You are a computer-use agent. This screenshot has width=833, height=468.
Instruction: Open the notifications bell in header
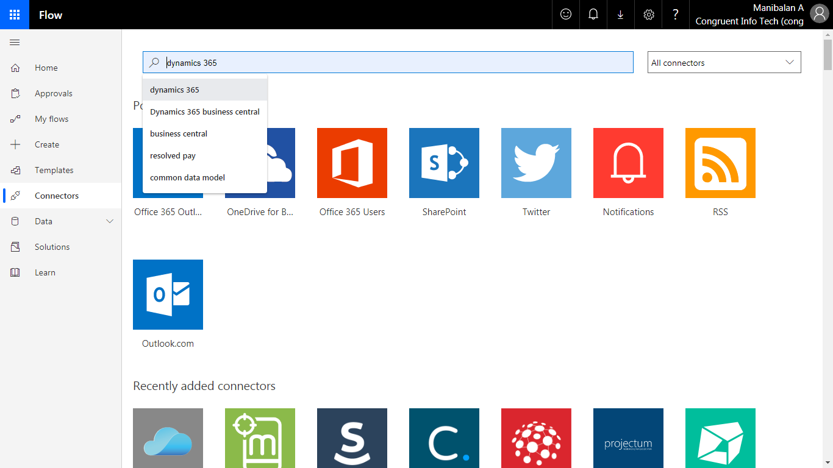point(593,15)
